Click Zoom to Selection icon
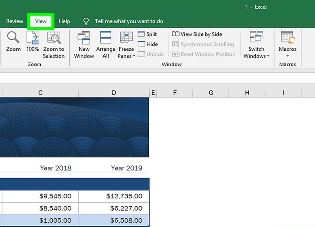Viewport: 315px width, 227px height. tap(54, 38)
